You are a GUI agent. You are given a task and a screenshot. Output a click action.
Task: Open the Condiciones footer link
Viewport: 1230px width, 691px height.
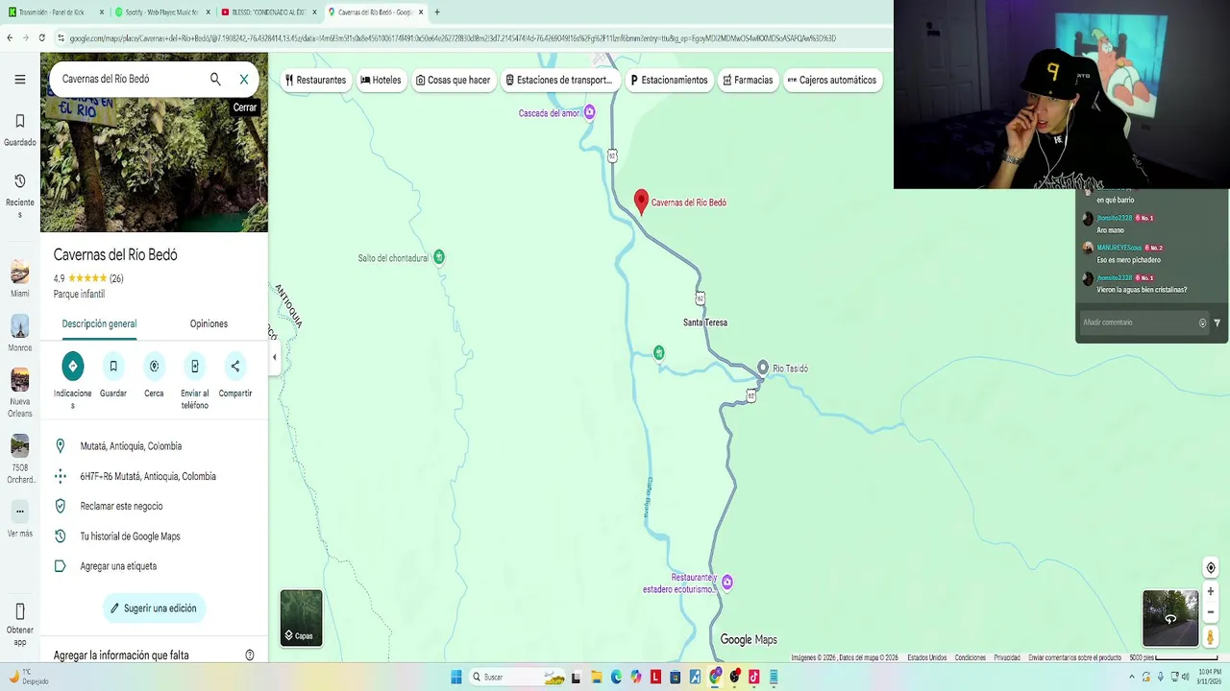coord(971,657)
